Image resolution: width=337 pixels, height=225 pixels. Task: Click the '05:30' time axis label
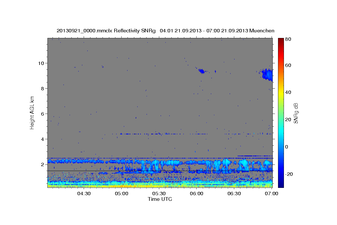point(159,193)
